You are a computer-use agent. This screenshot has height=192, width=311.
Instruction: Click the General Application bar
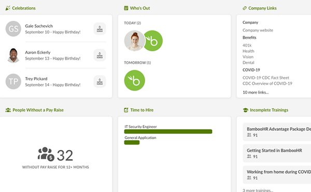(x=132, y=142)
